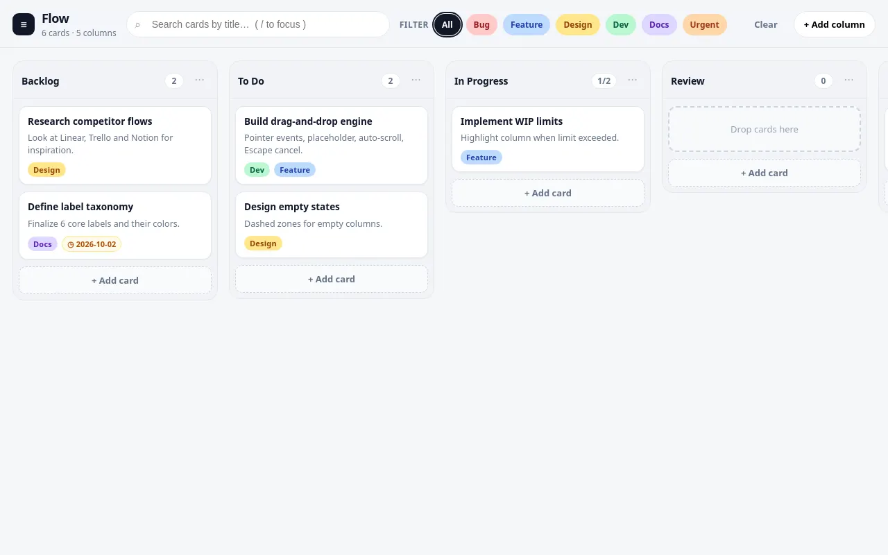The image size is (888, 555).
Task: Click the To Do card count badge
Action: point(391,81)
